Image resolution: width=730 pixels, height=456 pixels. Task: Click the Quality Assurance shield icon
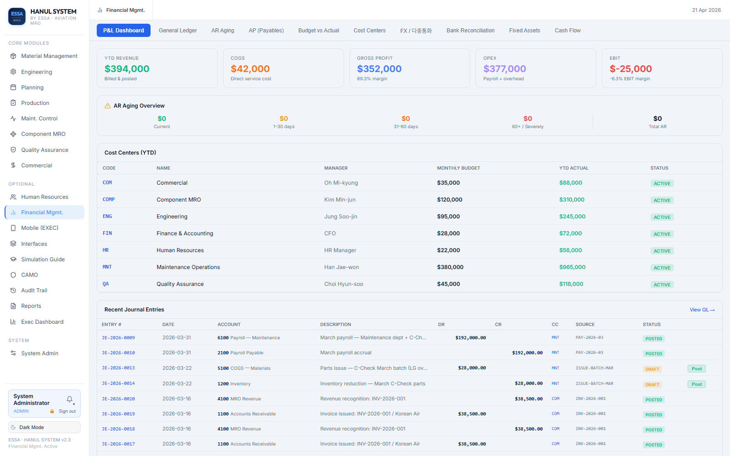13,150
